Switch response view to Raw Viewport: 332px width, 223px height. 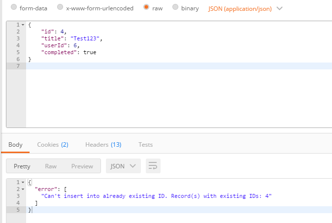coord(51,166)
